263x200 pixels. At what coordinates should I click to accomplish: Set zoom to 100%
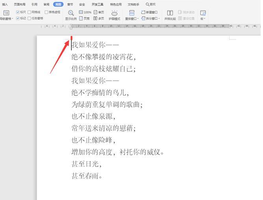[x=85, y=12]
